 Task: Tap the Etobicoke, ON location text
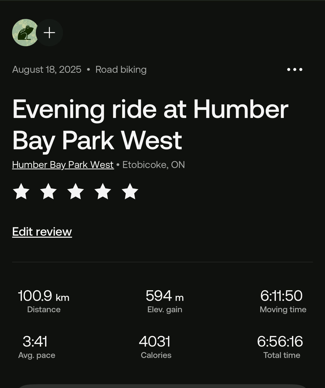(x=154, y=165)
